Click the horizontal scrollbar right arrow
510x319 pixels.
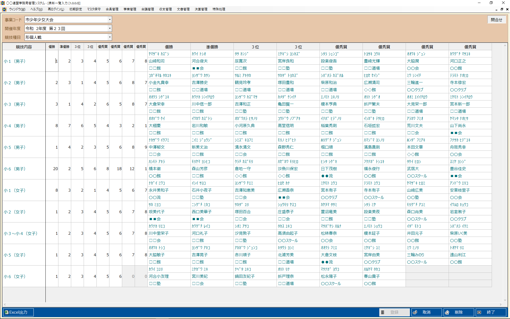click(x=500, y=305)
